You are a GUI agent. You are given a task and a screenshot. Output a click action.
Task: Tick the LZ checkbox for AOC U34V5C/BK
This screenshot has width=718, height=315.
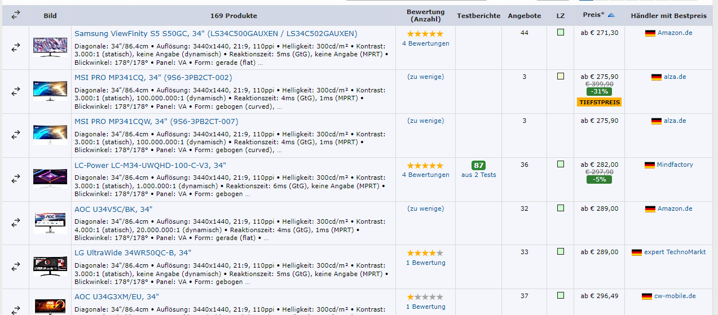click(561, 208)
